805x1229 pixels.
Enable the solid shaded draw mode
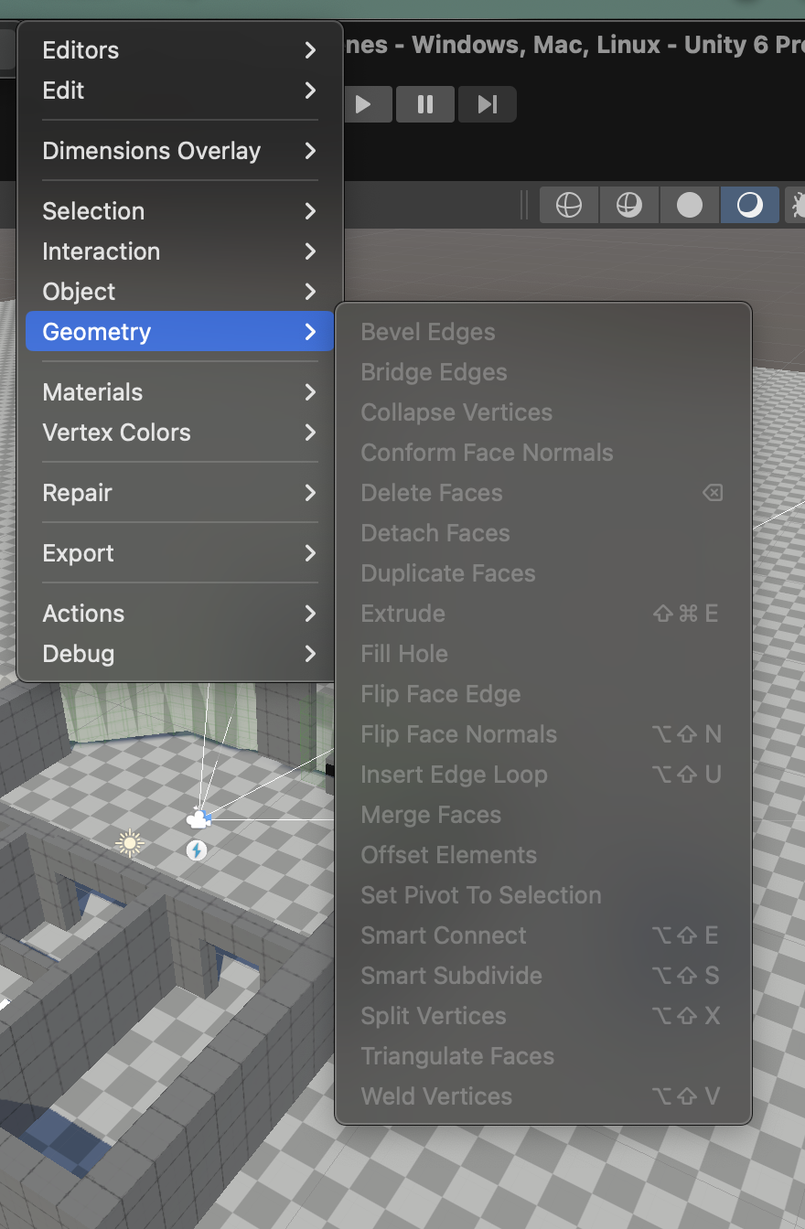point(689,206)
